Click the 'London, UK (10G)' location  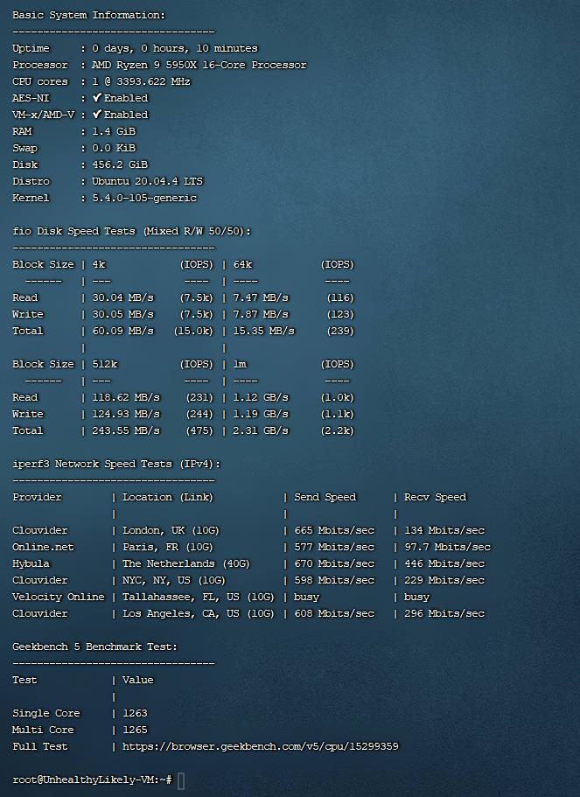coord(171,531)
